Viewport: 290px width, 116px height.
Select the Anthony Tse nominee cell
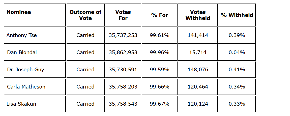[x=22, y=35]
